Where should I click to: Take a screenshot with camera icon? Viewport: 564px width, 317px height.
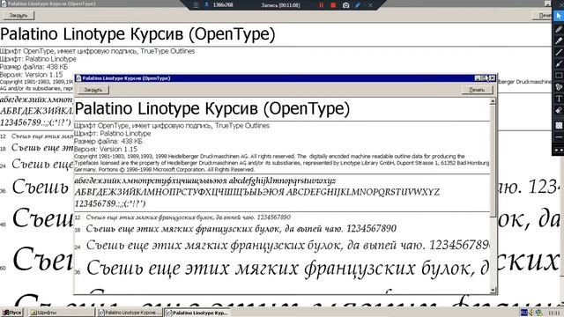(345, 5)
